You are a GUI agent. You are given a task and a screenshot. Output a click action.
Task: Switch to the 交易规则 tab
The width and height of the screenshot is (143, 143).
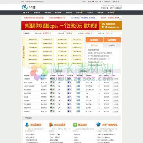point(112,45)
